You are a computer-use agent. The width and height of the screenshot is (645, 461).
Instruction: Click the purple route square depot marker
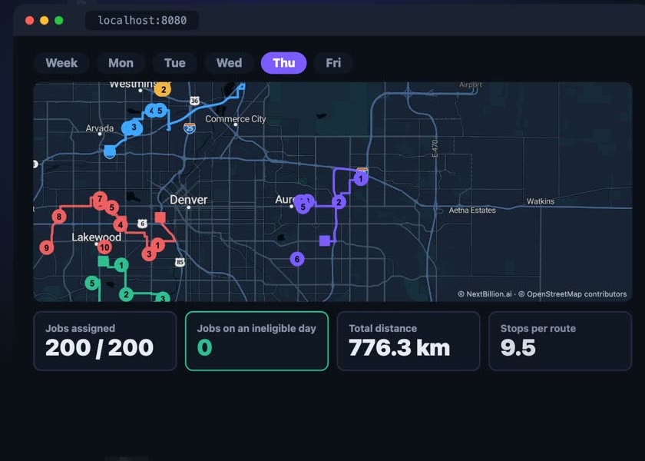325,240
